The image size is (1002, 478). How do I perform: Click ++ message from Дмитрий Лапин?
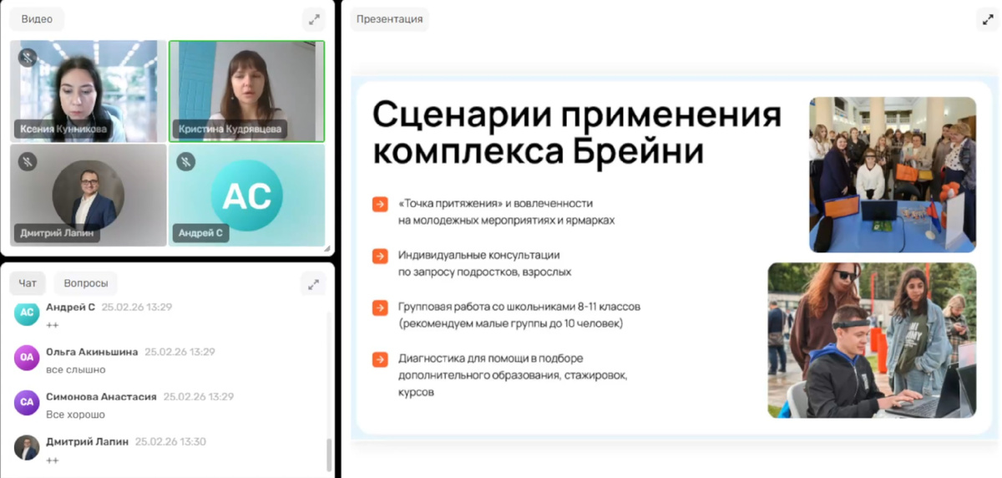tap(53, 460)
